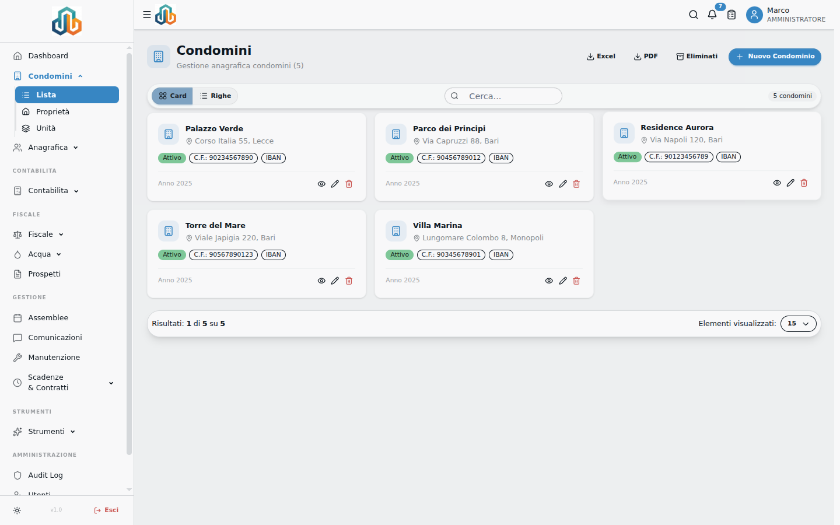Edit Residence Aurora with pencil icon
840x525 pixels.
point(790,183)
